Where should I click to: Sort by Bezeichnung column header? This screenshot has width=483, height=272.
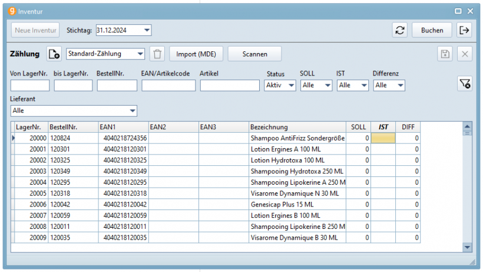click(297, 127)
